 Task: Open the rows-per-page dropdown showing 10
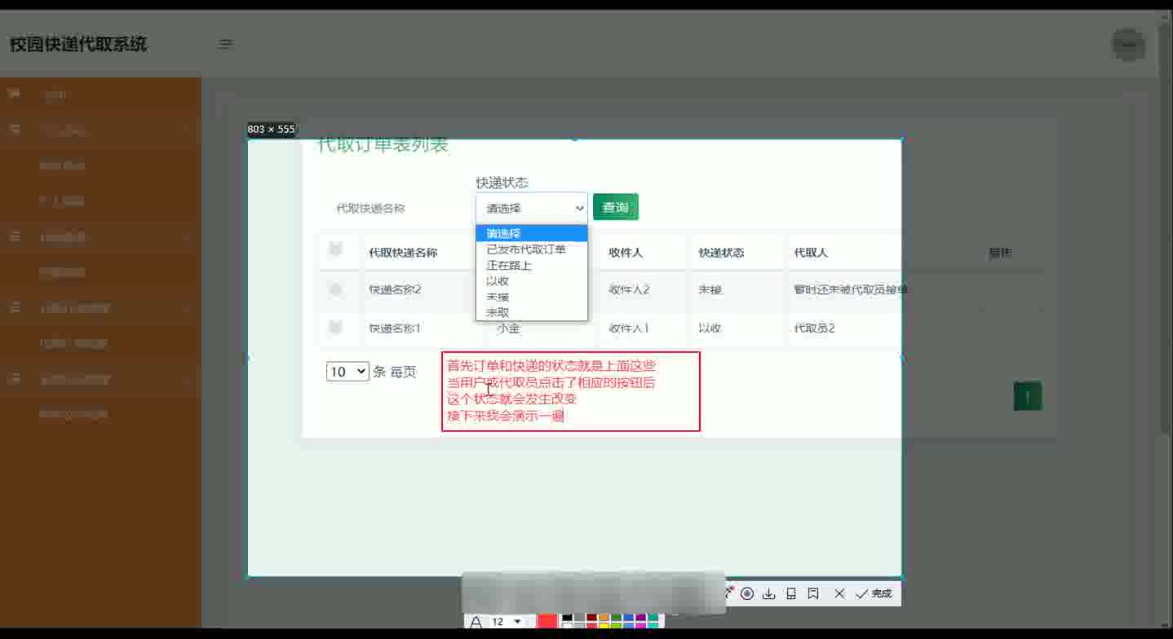click(x=347, y=372)
